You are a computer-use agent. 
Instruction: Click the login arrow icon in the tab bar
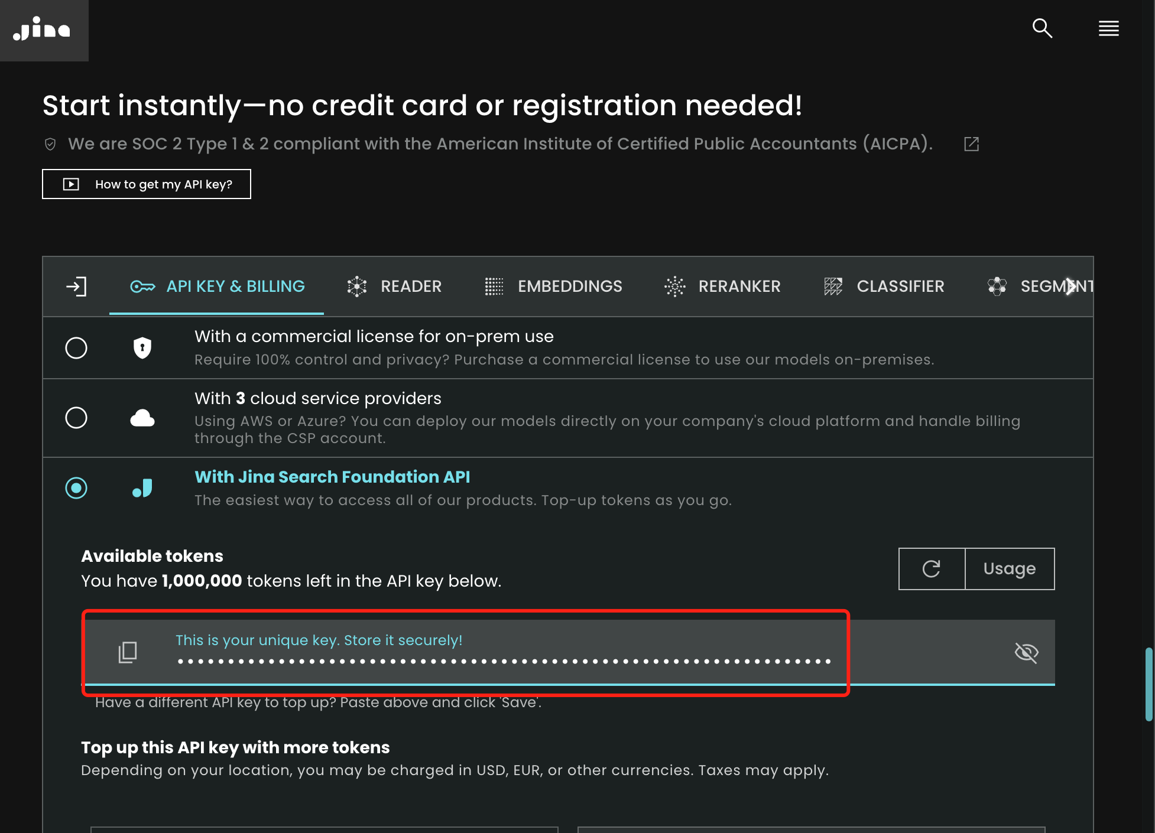[76, 287]
